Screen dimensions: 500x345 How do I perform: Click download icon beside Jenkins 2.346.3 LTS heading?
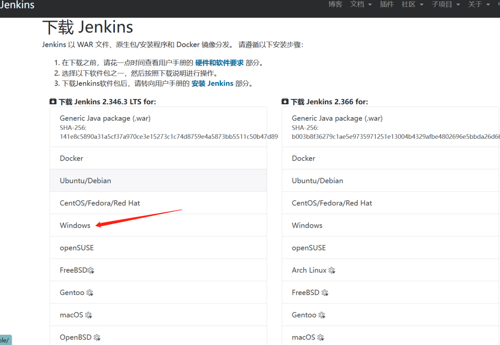point(53,102)
